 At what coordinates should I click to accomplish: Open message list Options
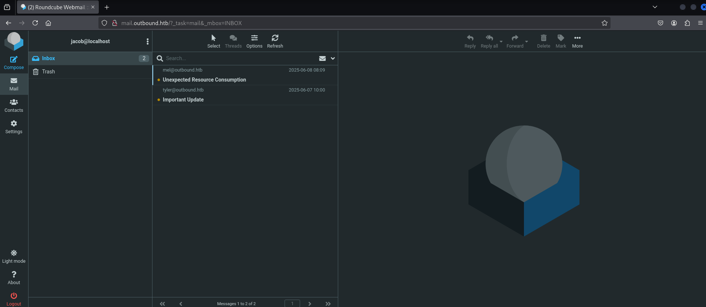tap(254, 41)
